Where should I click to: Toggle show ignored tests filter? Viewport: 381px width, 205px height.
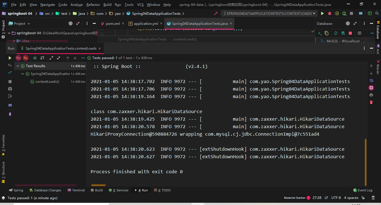(26, 58)
